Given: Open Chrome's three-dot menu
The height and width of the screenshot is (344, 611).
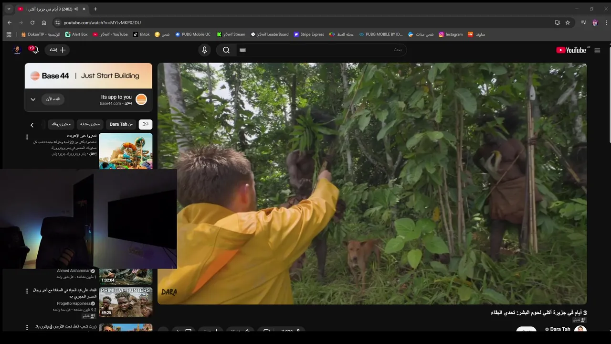Looking at the screenshot, I should pos(607,22).
